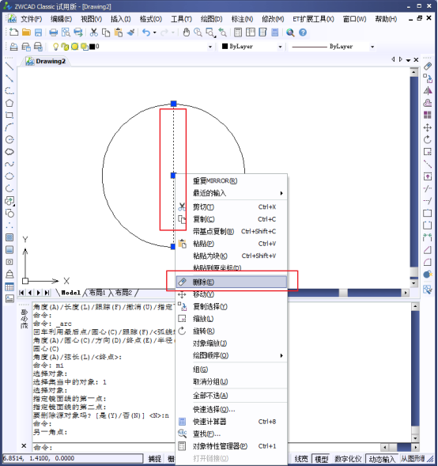Expand 绘图顺序 submenu
The image size is (438, 466).
232,355
